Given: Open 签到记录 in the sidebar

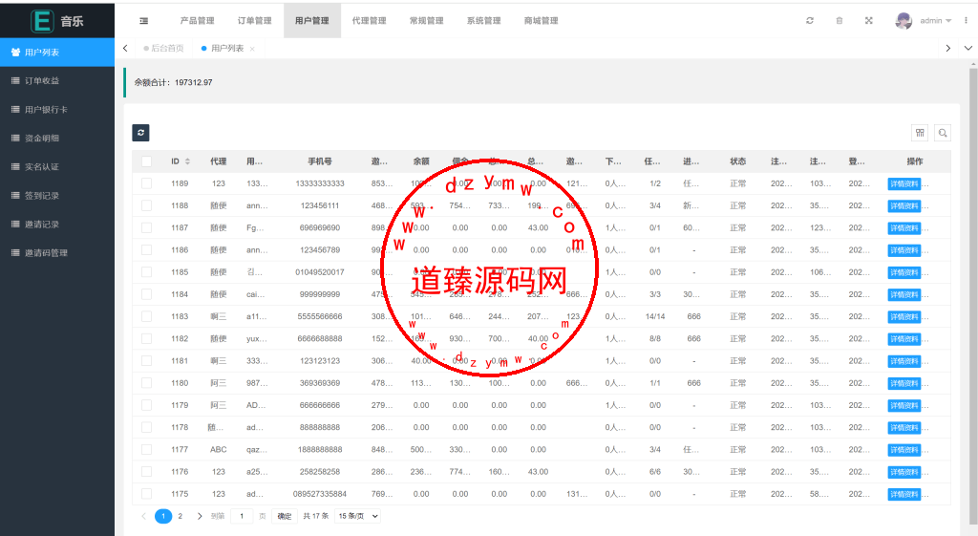Looking at the screenshot, I should click(57, 195).
